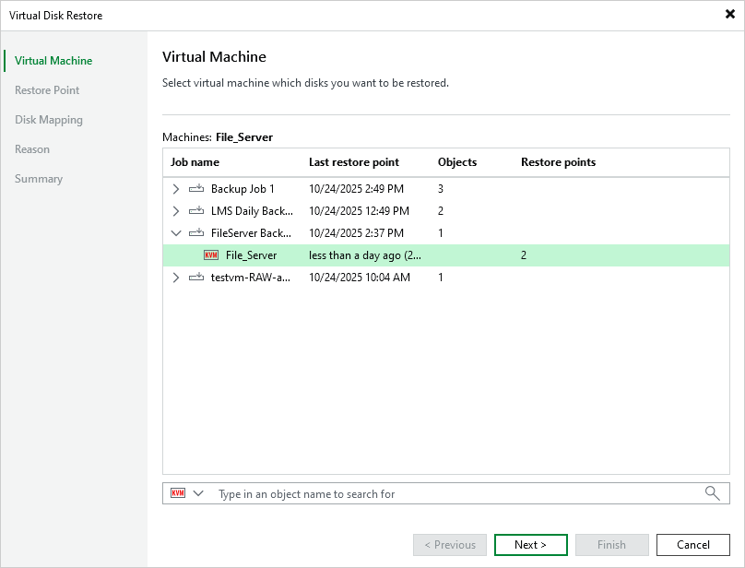This screenshot has width=745, height=568.
Task: Expand the testvm-RAW entry
Action: click(x=175, y=277)
